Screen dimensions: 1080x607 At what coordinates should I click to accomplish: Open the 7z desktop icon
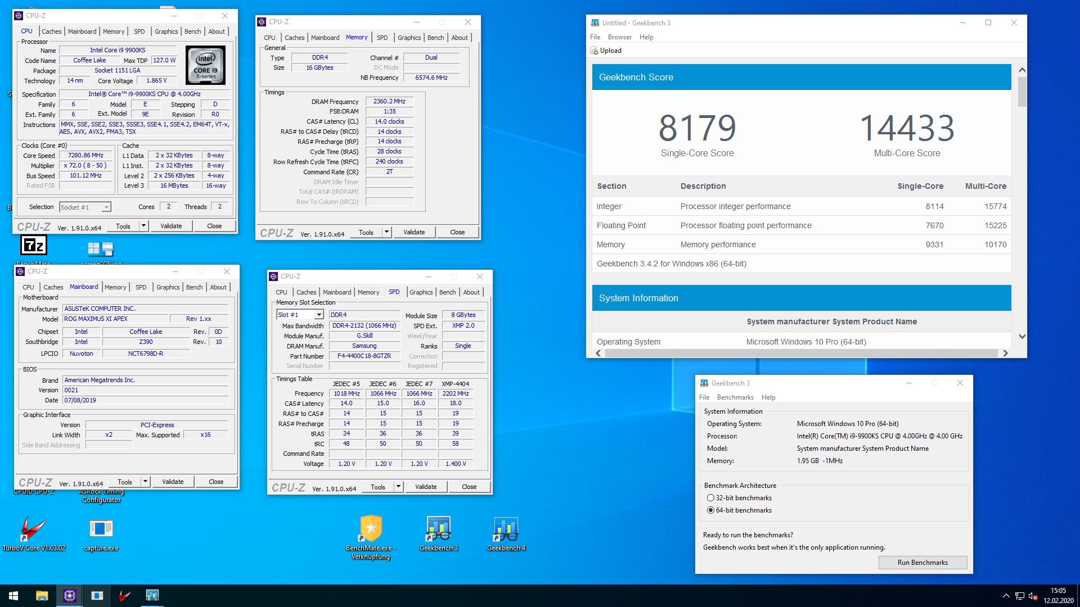coord(34,246)
